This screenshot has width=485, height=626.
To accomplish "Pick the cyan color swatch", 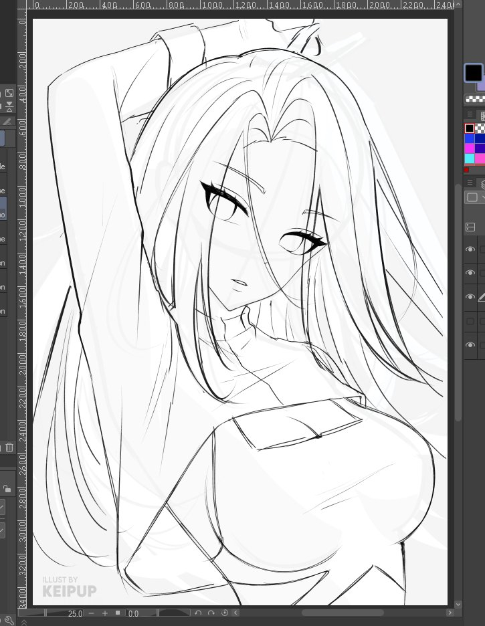I will (470, 159).
